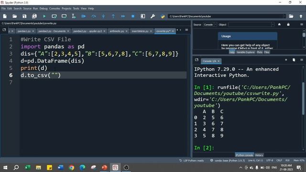Continue execution until next breakpoint

pyautogui.click(x=123, y=16)
